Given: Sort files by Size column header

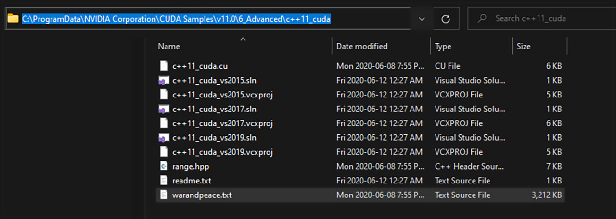Looking at the screenshot, I should [x=524, y=47].
